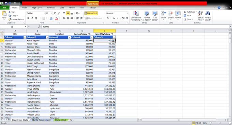Switch to the Page Layout tab
Screen dimensions: 232x125
coord(37,7)
